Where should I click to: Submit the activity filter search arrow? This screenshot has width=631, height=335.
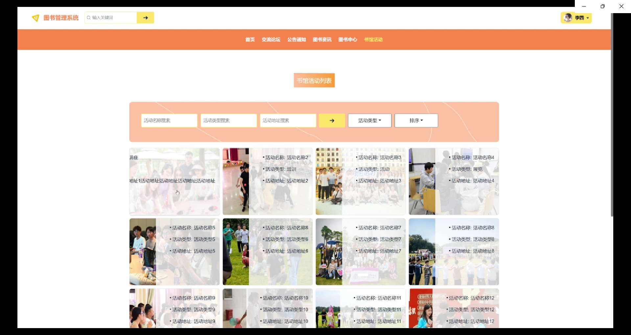[x=332, y=121]
